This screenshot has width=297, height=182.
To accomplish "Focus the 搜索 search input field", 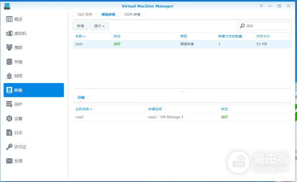I will 264,26.
